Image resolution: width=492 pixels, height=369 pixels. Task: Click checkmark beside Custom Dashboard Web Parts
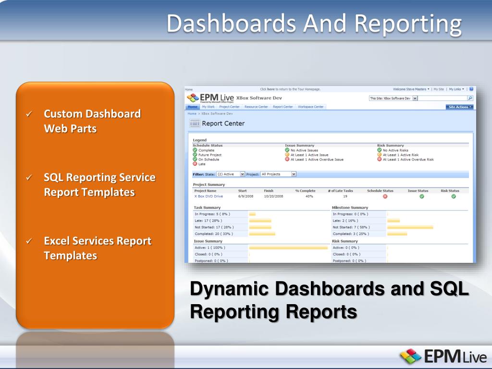(29, 113)
